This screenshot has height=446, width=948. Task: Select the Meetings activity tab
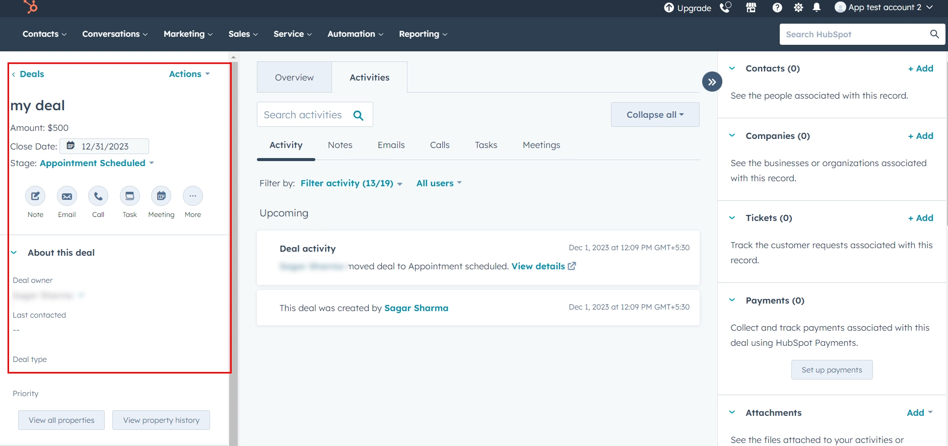coord(541,145)
